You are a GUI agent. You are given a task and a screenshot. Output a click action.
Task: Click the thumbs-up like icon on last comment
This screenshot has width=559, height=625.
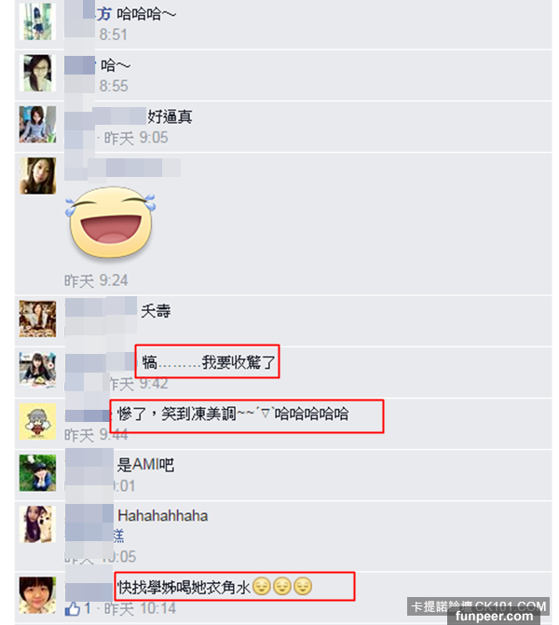tap(72, 608)
